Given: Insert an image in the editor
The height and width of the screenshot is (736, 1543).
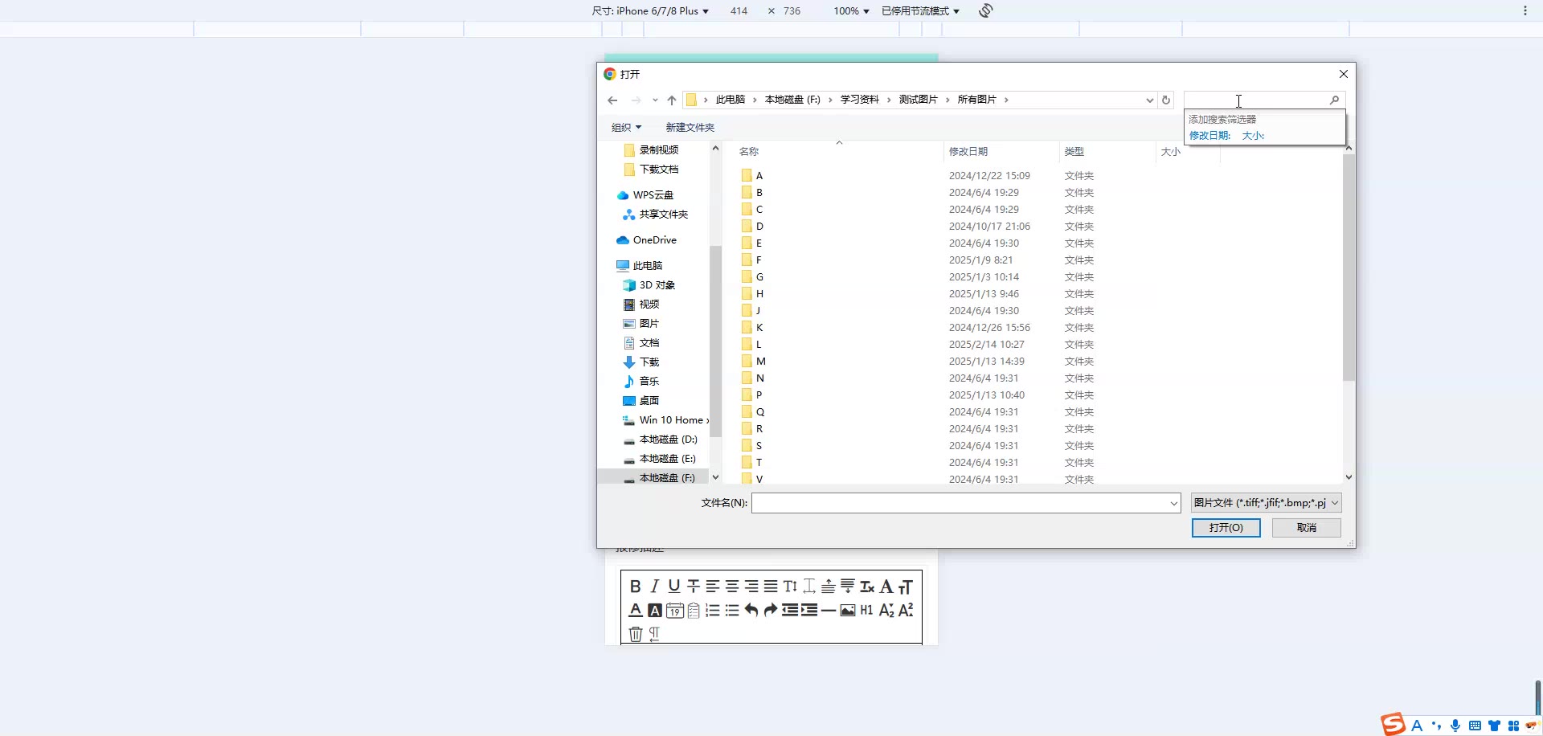Looking at the screenshot, I should pyautogui.click(x=848, y=611).
